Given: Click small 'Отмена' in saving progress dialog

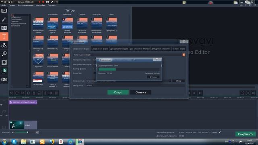Looking at the screenshot, I should point(153,77).
